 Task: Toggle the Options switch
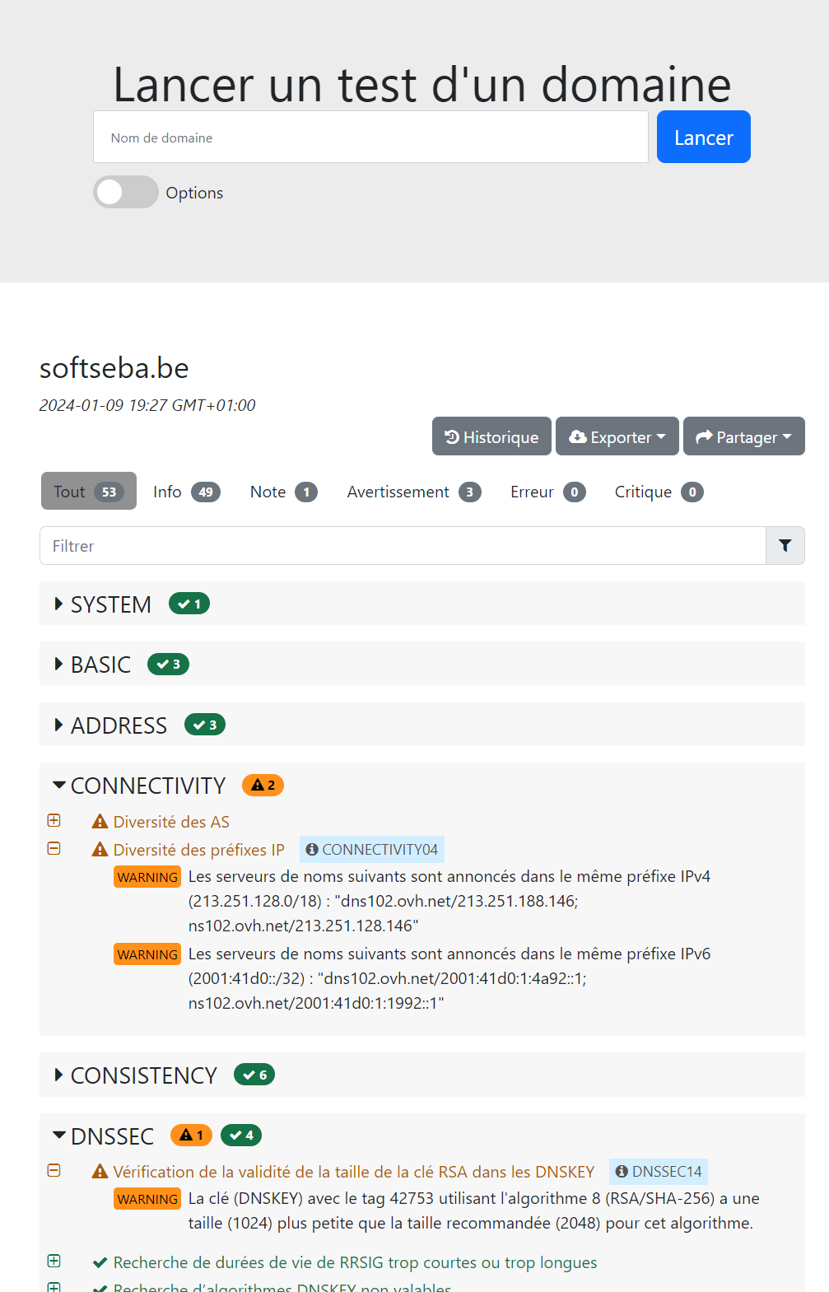(125, 193)
